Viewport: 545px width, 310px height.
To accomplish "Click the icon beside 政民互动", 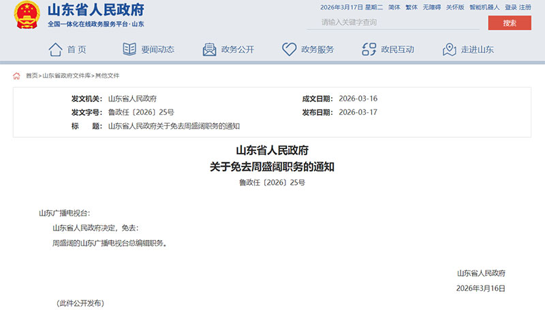I will tap(369, 49).
